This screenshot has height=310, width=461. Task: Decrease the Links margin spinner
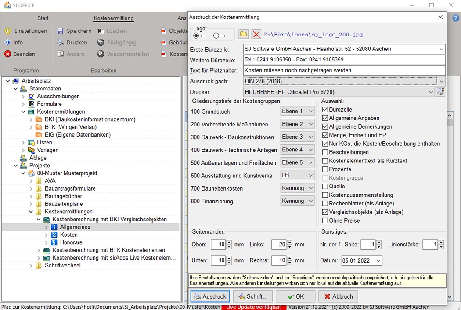(x=290, y=247)
